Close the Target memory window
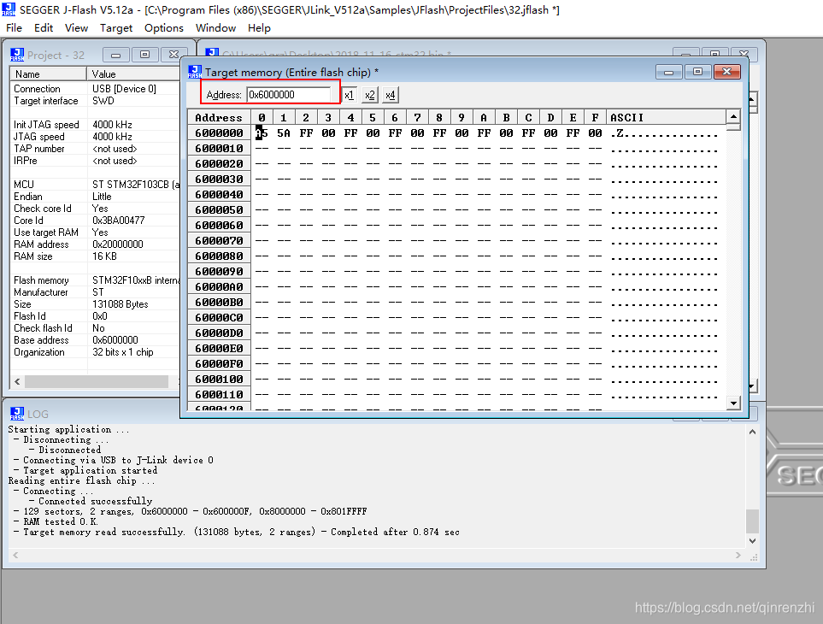The width and height of the screenshot is (823, 624). [x=727, y=72]
